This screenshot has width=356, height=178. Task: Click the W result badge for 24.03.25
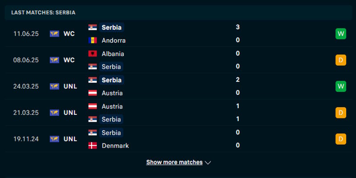point(341,86)
